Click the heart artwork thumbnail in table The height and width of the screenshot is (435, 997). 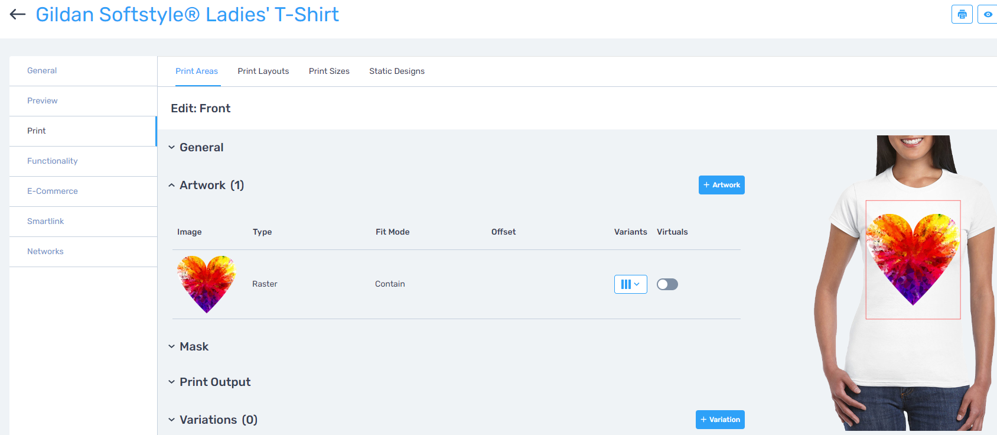point(206,284)
